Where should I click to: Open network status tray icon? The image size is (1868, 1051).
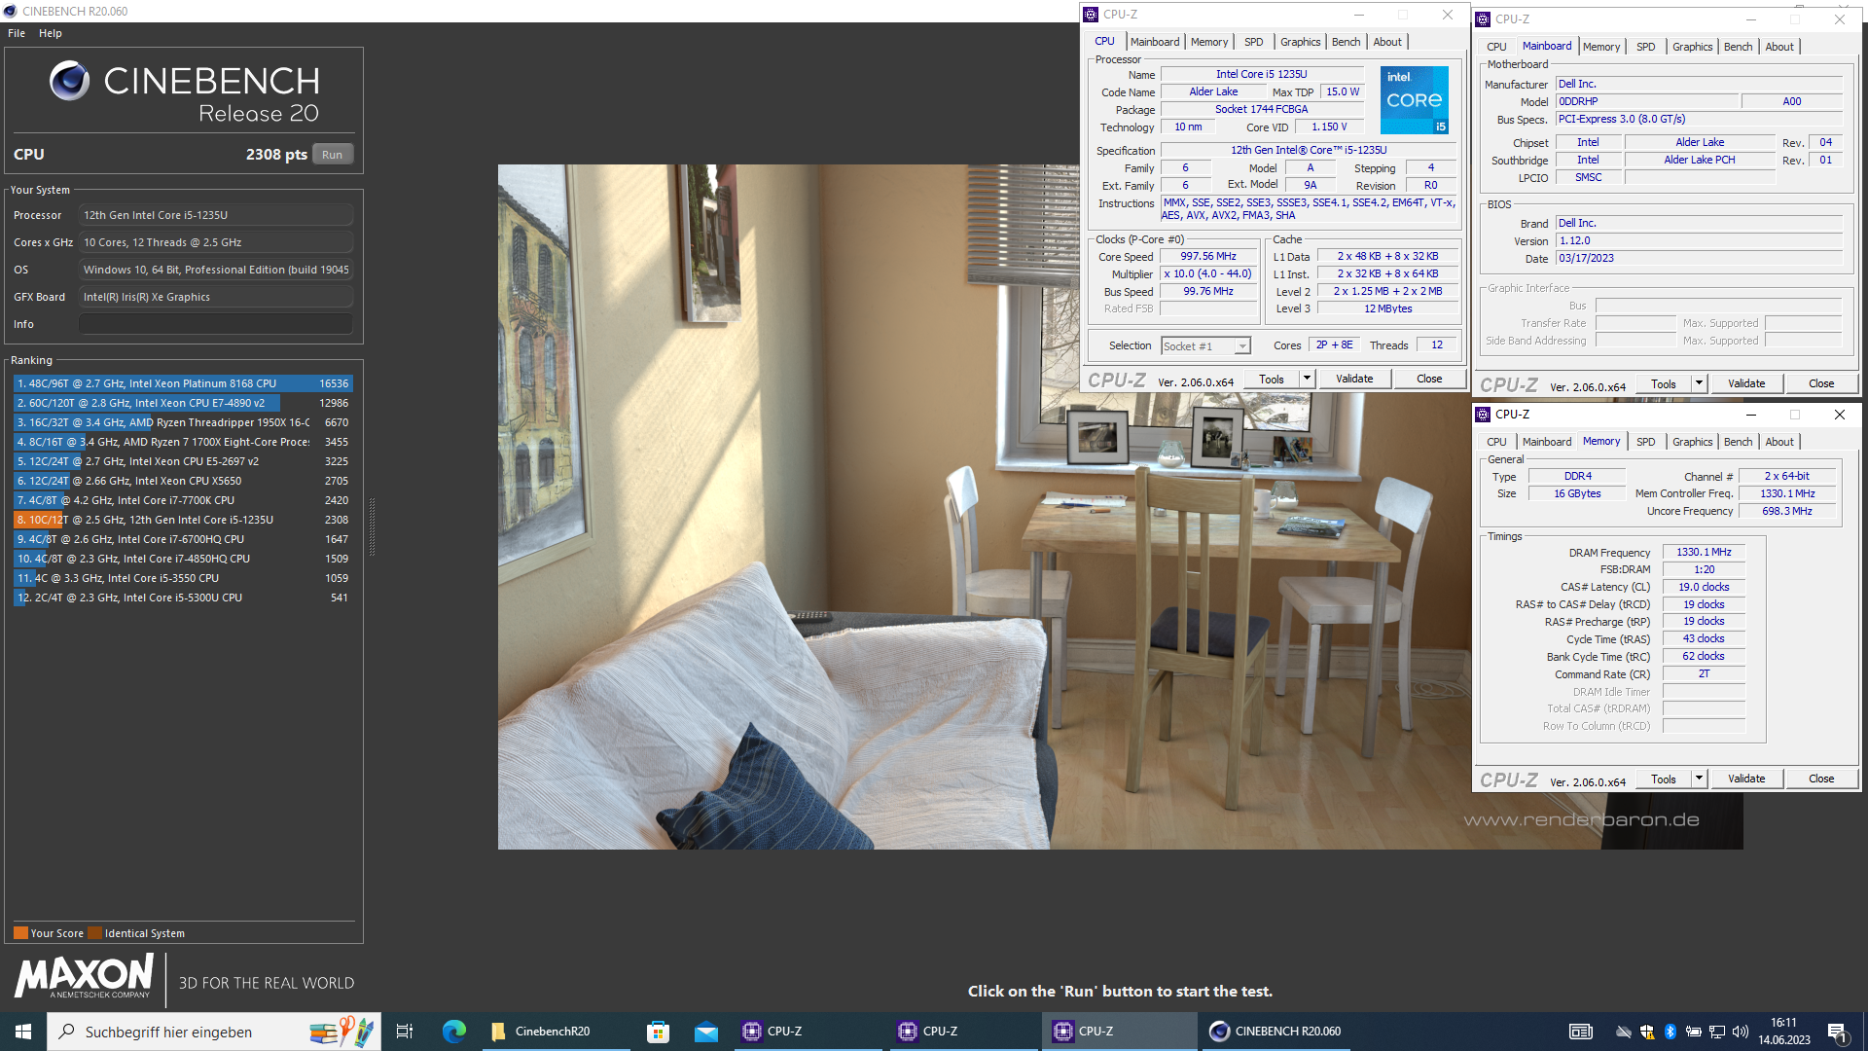pos(1717,1032)
